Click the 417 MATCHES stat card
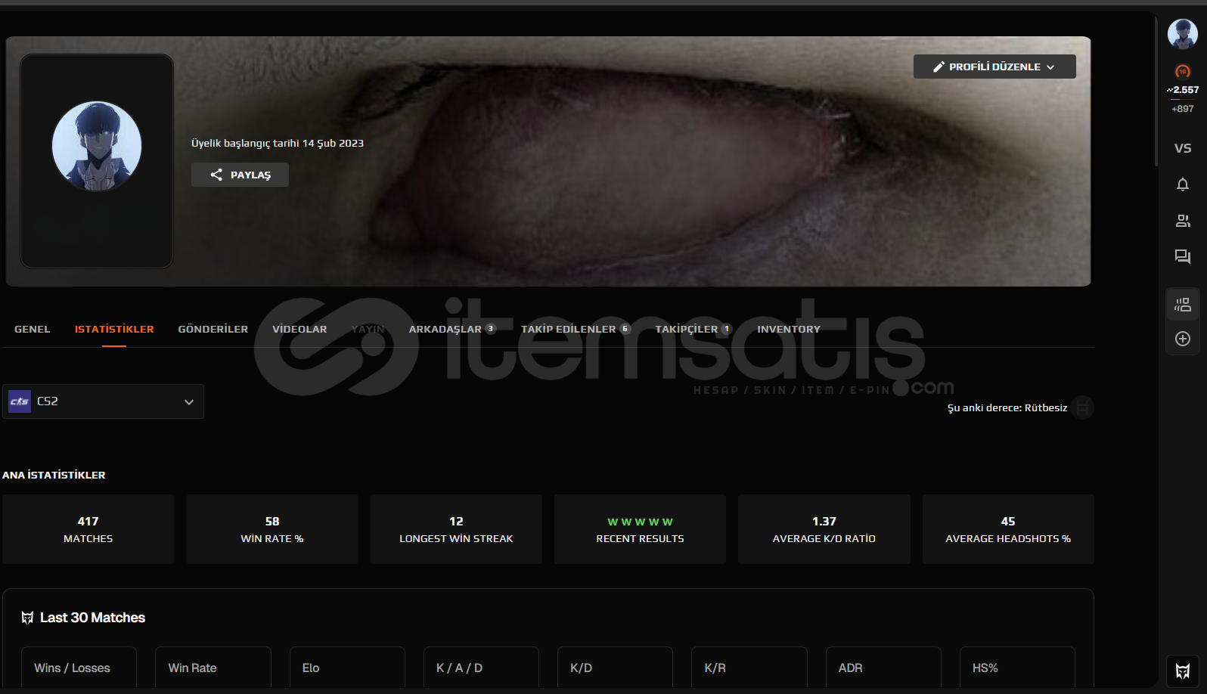1207x694 pixels. pos(88,529)
